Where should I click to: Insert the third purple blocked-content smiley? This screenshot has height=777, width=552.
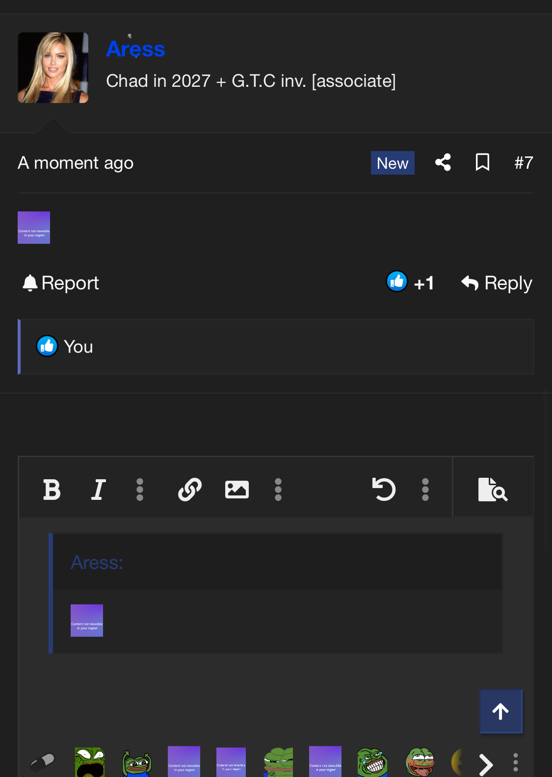325,762
